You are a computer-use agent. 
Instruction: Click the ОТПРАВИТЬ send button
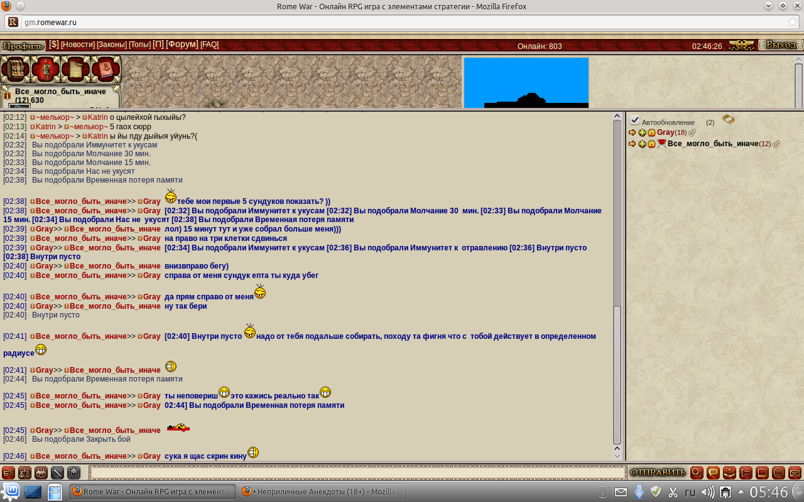[x=658, y=473]
